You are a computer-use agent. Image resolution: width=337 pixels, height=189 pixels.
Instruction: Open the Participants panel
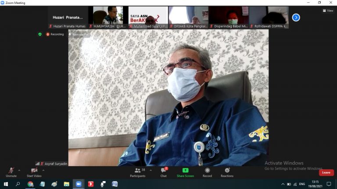tap(138, 172)
